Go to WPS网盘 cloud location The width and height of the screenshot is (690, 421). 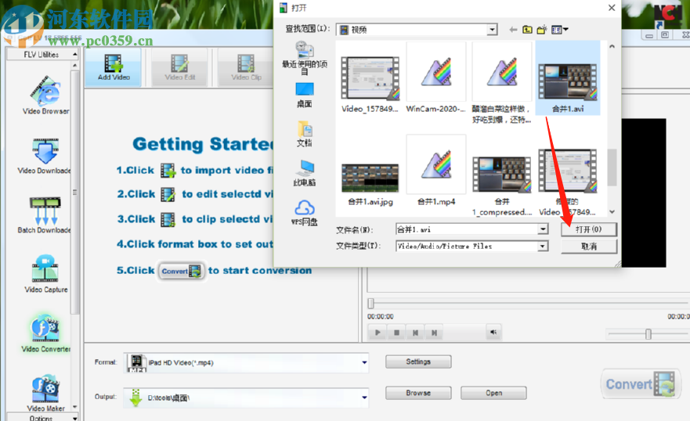(304, 212)
